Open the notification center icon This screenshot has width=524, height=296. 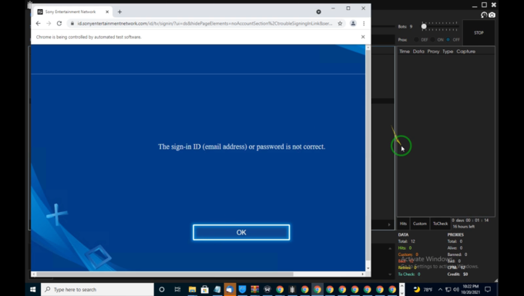[x=488, y=289]
